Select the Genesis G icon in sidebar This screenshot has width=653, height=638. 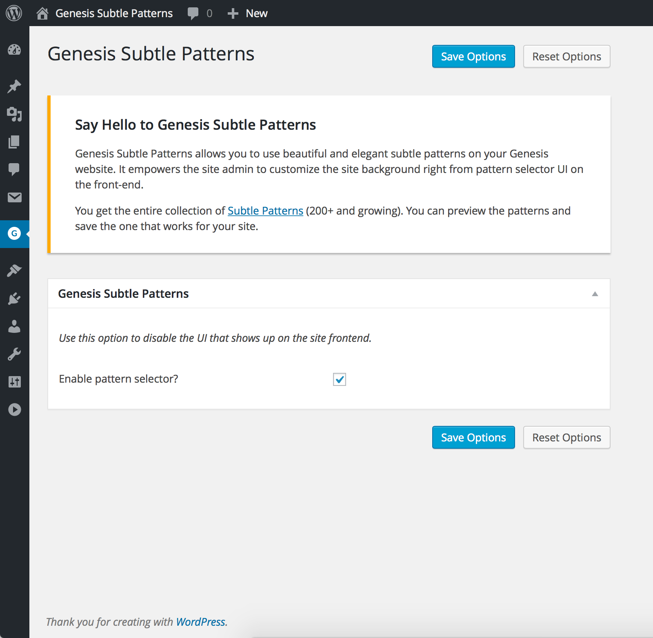(14, 233)
